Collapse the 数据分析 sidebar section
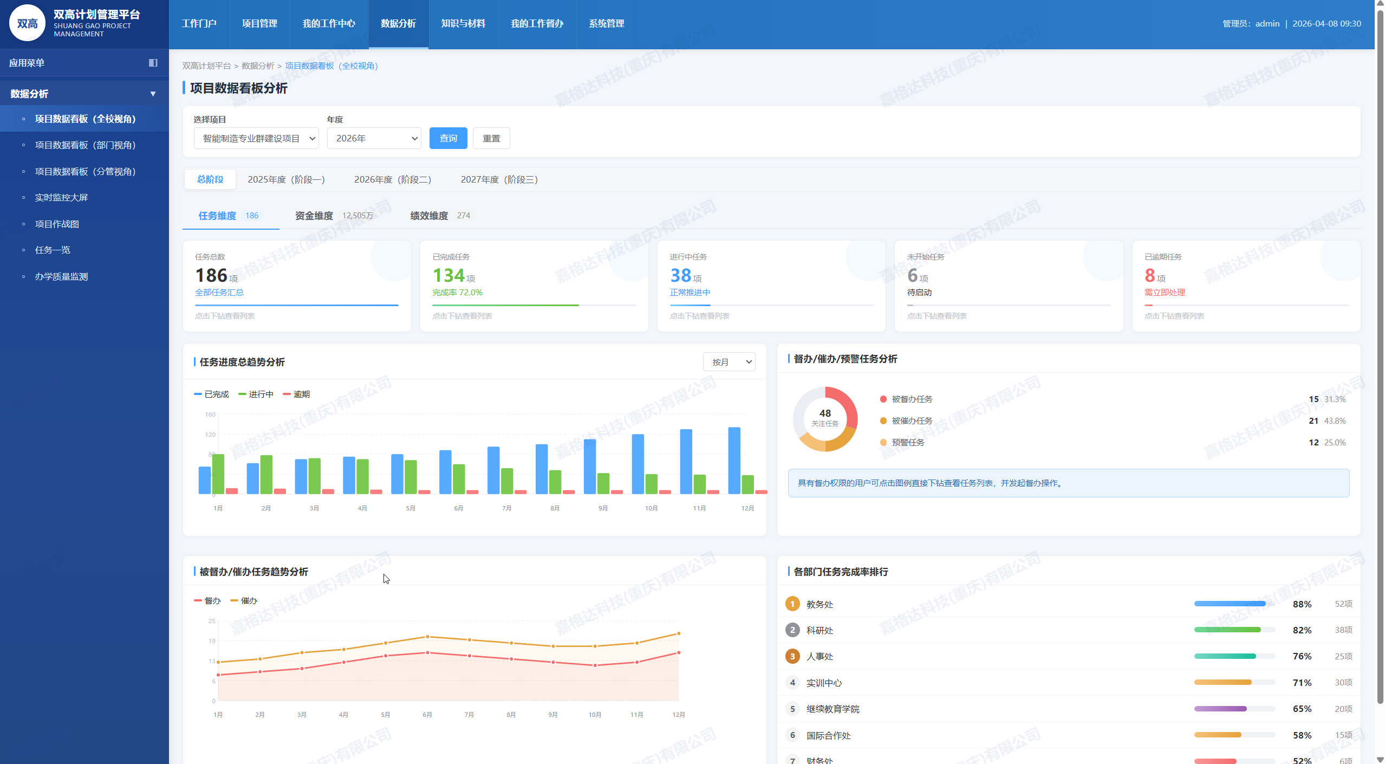Screen dimensions: 1385x764 (153, 94)
